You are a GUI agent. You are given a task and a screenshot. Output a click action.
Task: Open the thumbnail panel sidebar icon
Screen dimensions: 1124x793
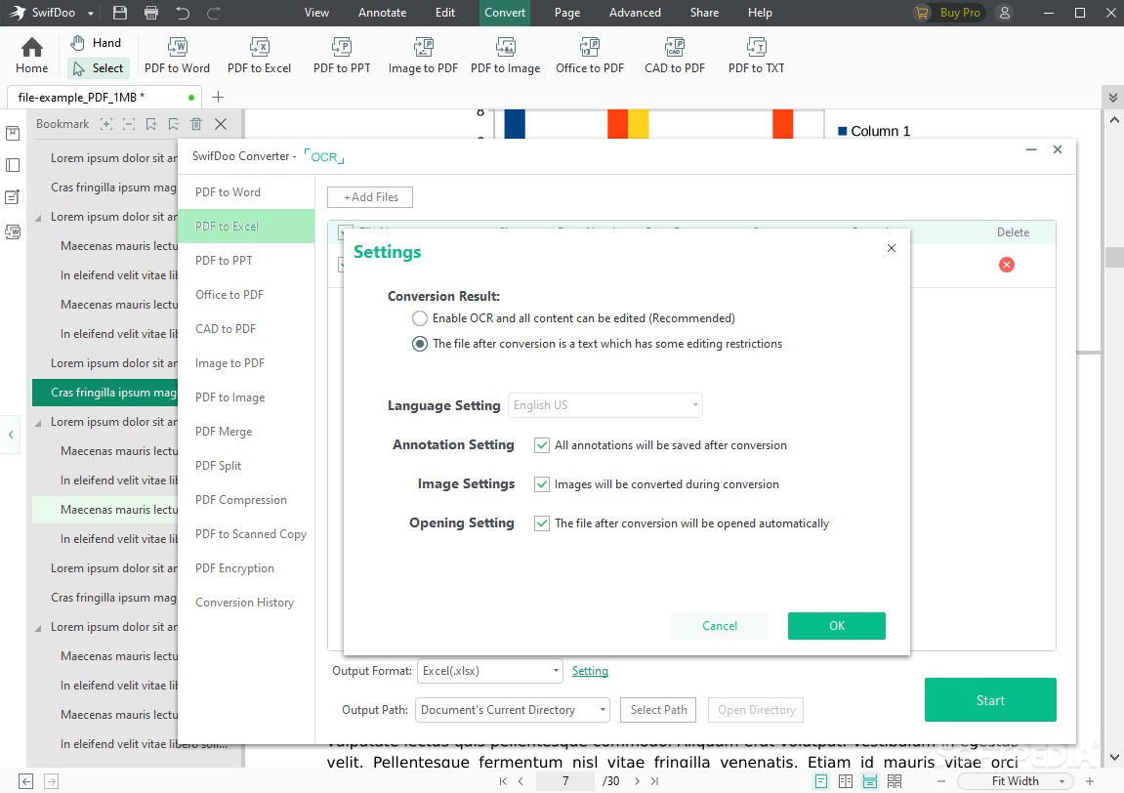[x=12, y=166]
